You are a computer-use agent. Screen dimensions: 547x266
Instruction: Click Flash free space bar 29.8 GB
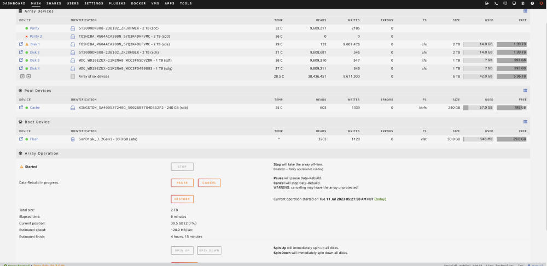pyautogui.click(x=512, y=139)
